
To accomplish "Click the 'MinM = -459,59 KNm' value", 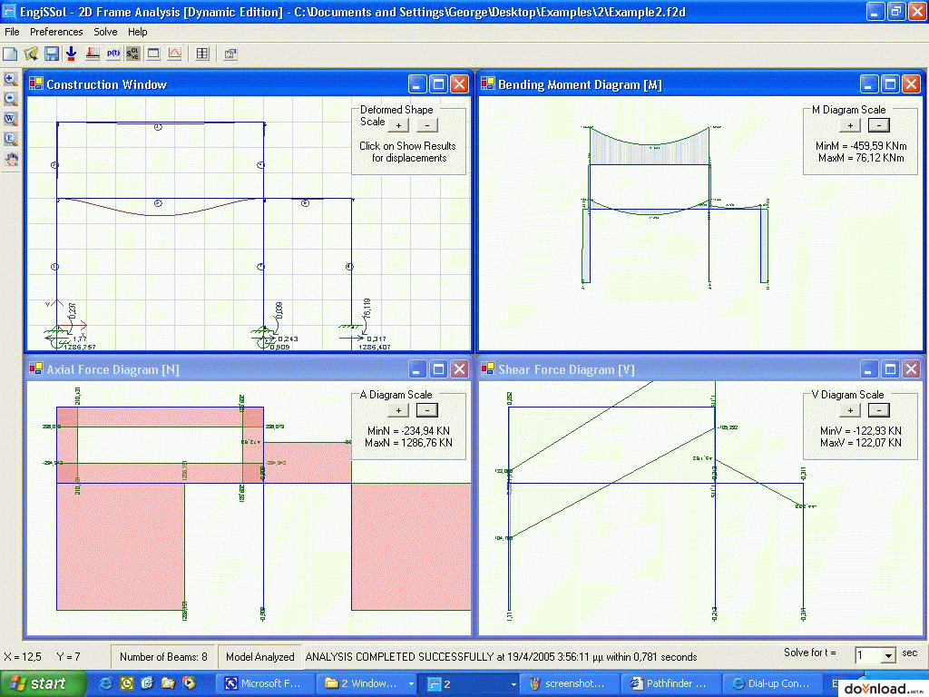I will [x=861, y=146].
